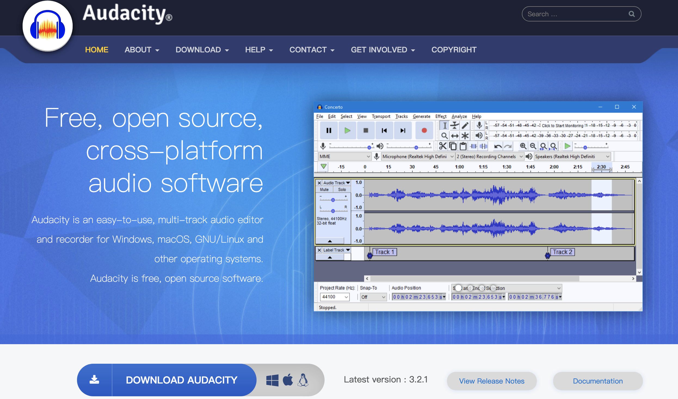Click the Redo arrow icon
Image resolution: width=678 pixels, height=399 pixels.
pos(508,147)
